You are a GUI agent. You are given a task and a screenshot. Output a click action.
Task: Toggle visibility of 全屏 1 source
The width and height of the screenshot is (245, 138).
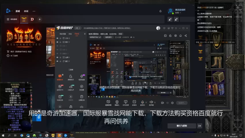coord(57,57)
